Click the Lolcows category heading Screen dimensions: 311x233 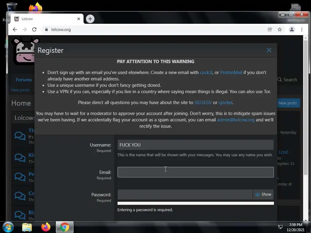click(x=25, y=118)
